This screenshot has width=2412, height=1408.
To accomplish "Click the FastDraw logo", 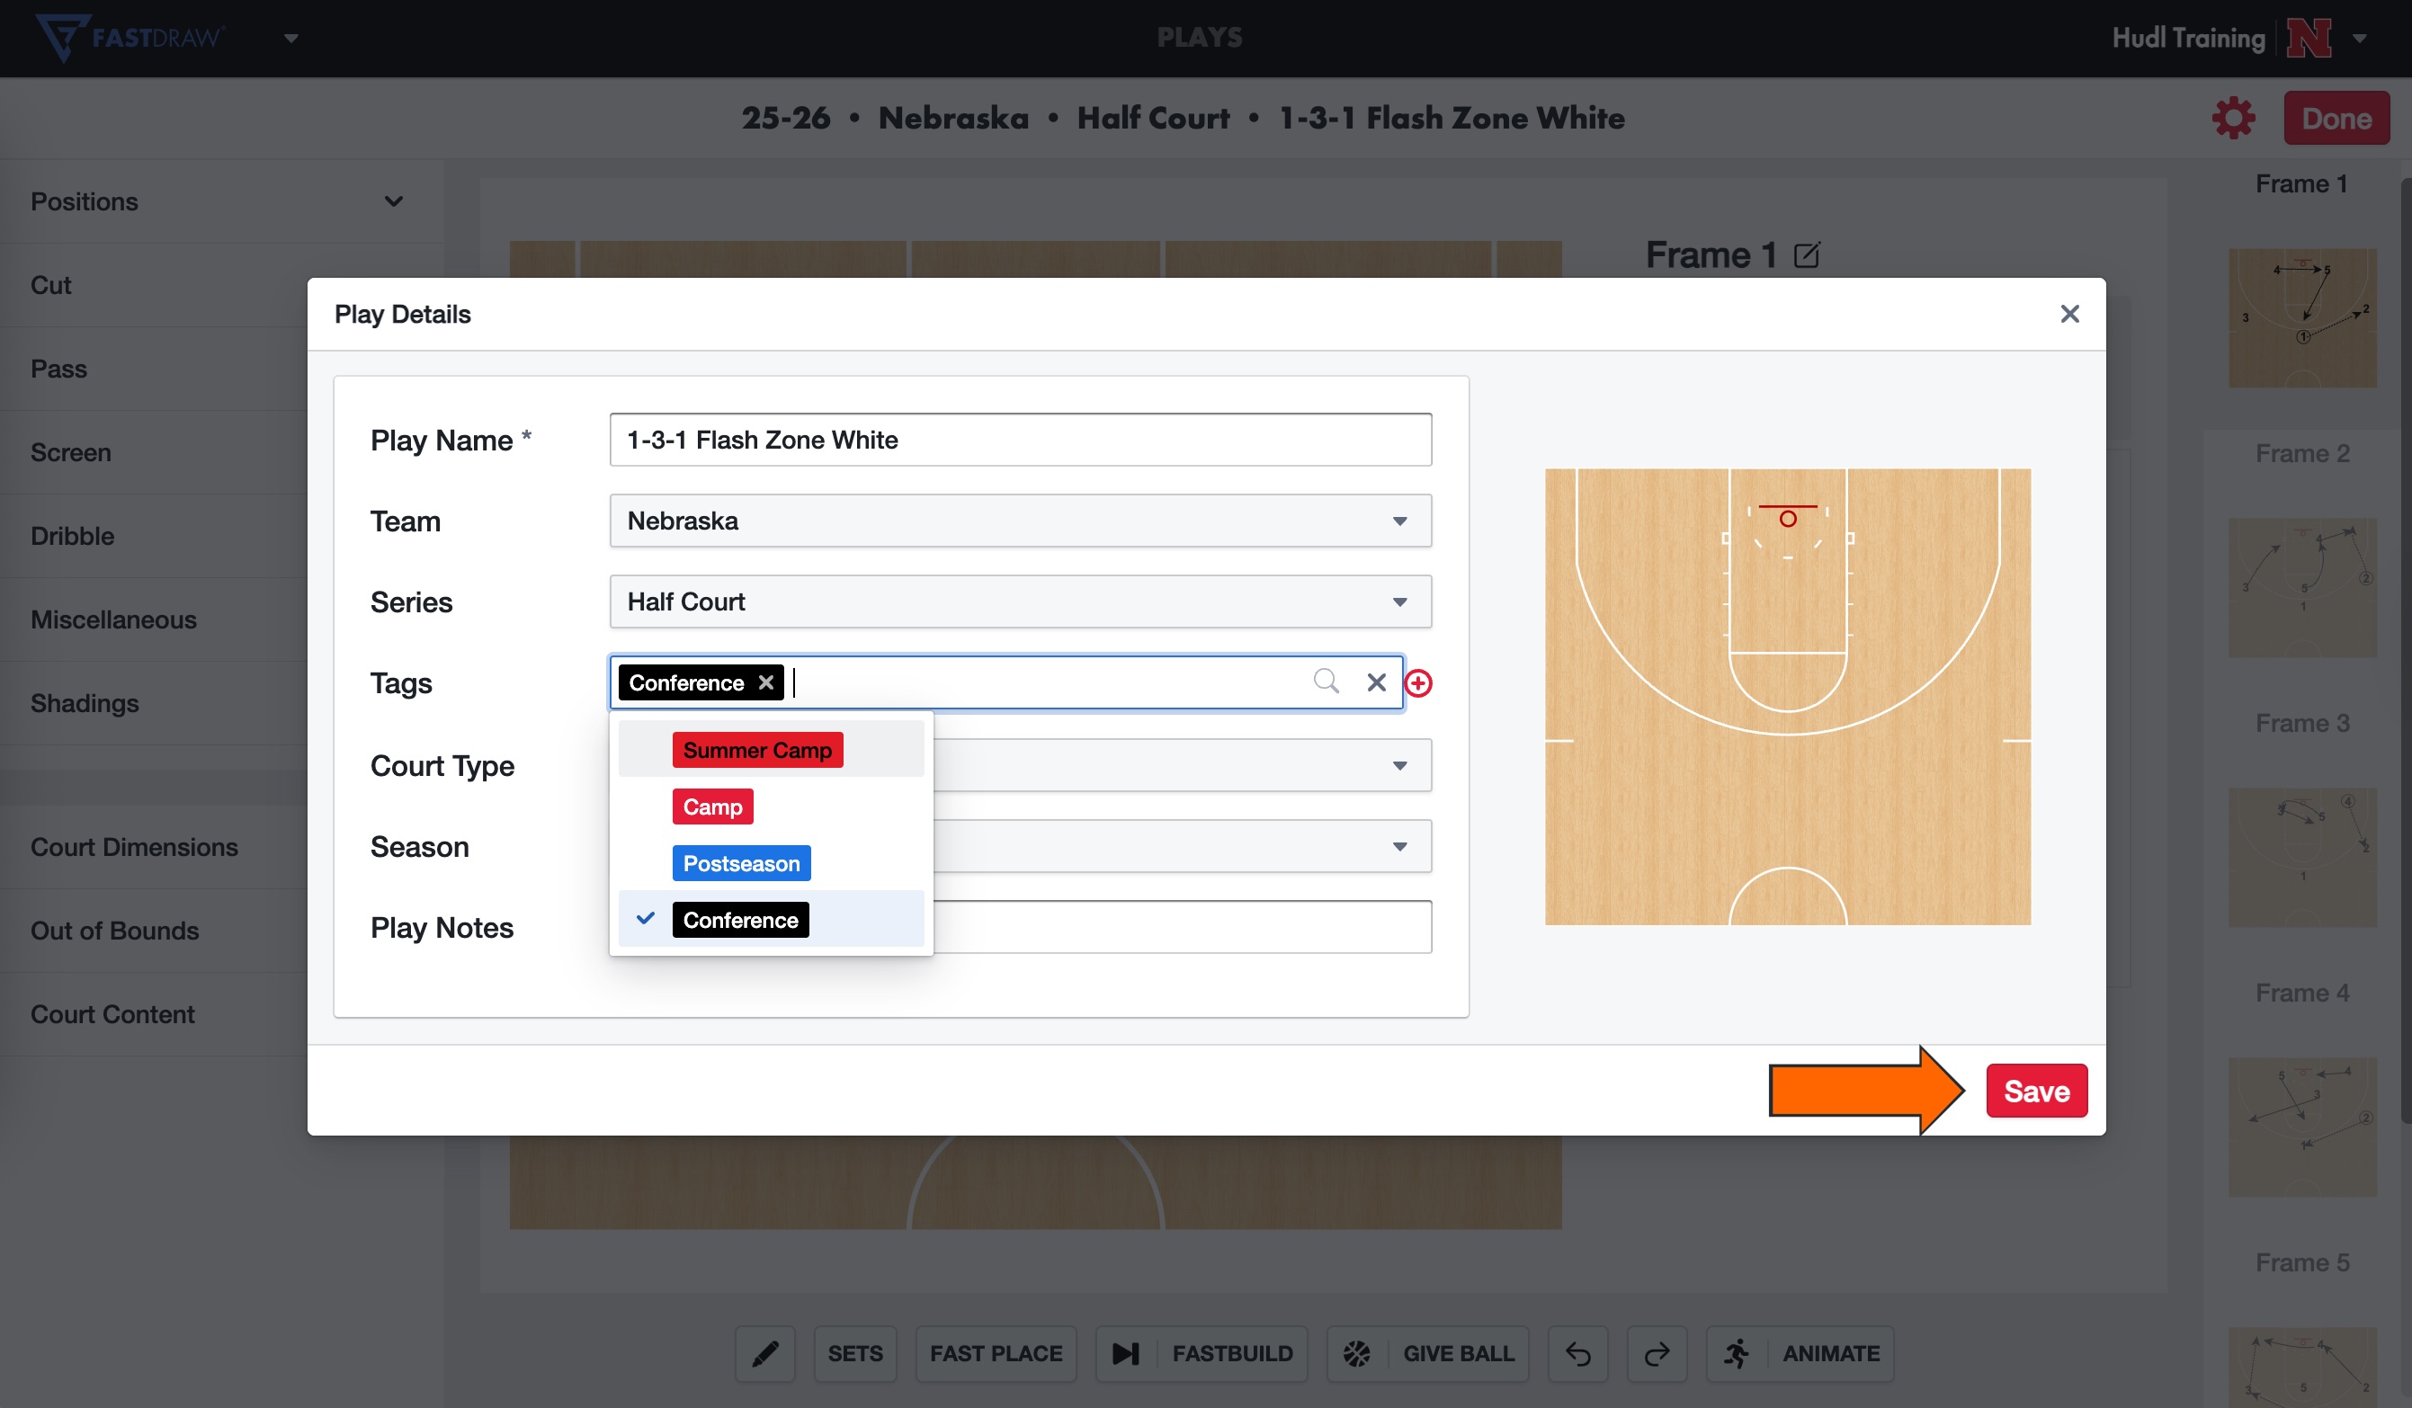I will [x=130, y=39].
